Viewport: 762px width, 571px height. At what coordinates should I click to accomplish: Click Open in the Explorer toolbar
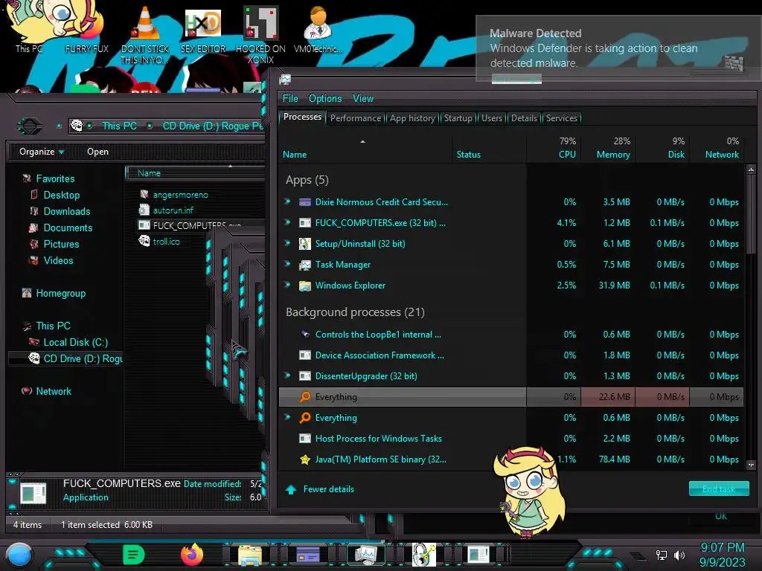97,152
